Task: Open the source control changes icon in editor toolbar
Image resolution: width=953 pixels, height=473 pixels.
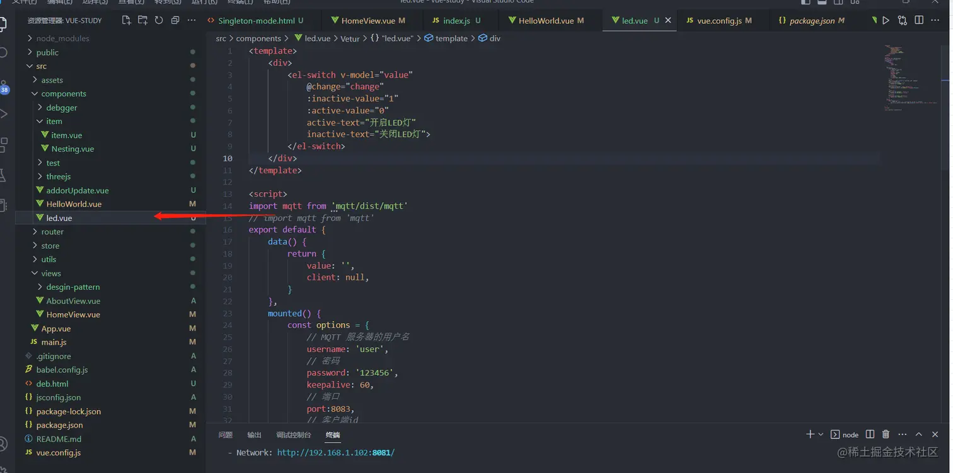Action: pyautogui.click(x=903, y=20)
